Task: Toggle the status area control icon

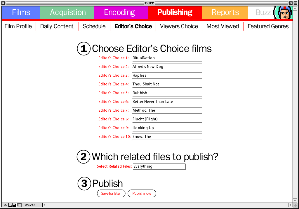Action: point(19,205)
